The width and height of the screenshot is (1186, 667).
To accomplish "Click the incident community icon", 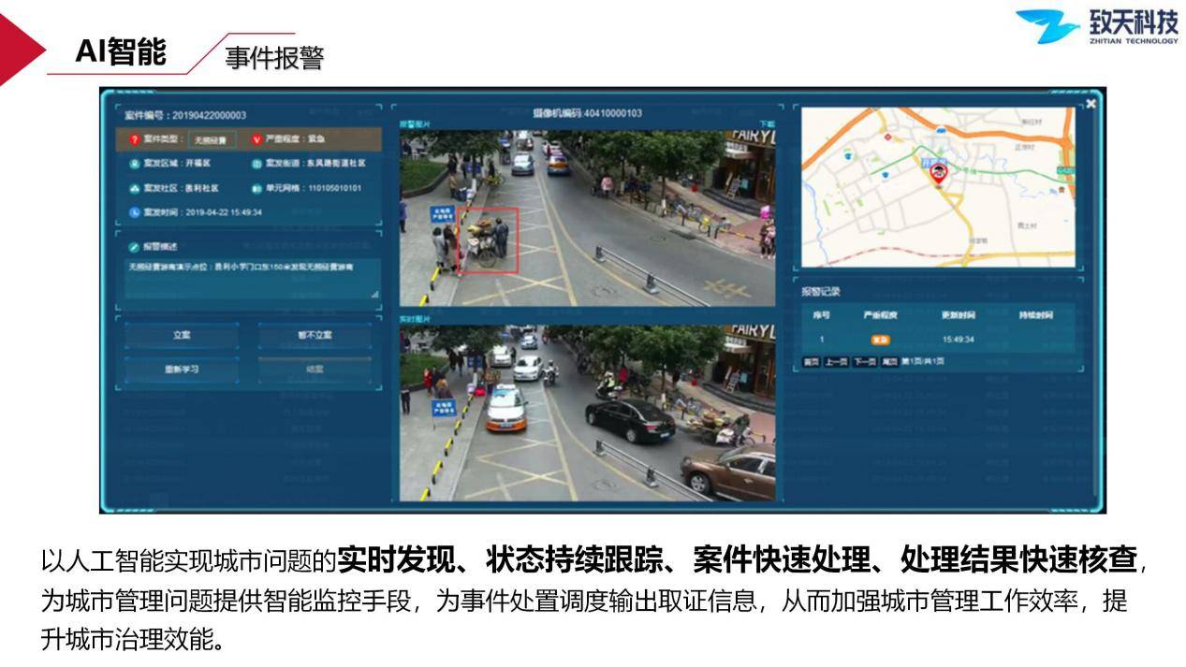I will (x=134, y=188).
